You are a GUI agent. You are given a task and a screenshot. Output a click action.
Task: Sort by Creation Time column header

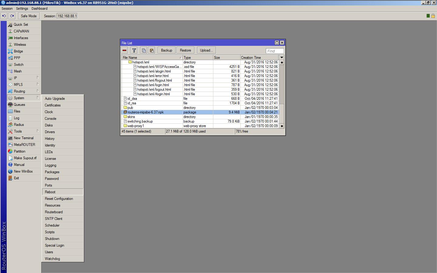coord(259,57)
